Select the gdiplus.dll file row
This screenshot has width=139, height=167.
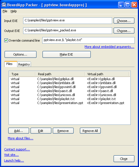pos(70,79)
